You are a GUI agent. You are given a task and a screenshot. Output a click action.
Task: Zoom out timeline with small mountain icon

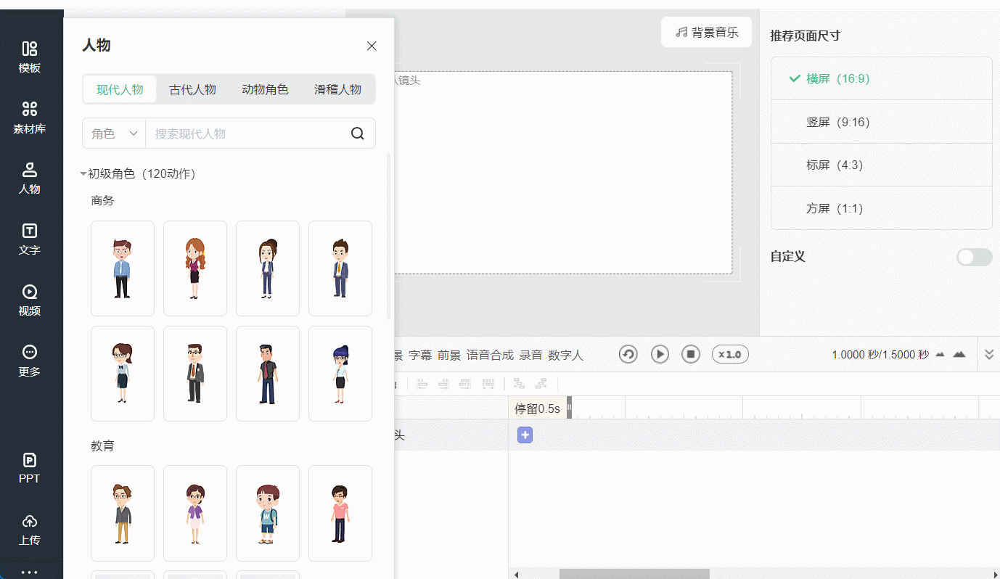click(x=940, y=354)
